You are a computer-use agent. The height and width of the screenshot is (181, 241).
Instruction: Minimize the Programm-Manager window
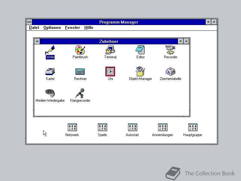208,22
